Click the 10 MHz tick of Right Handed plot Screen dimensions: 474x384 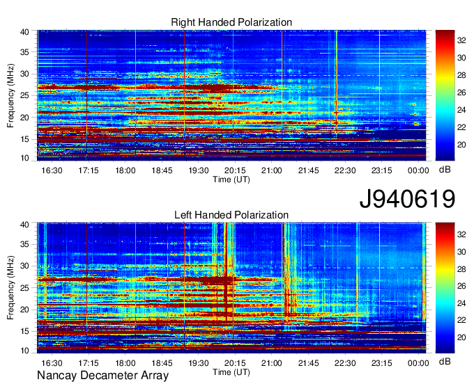click(24, 158)
